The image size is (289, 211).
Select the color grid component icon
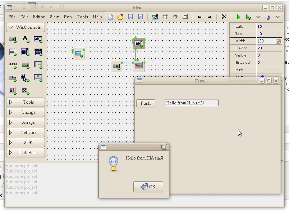click(x=13, y=91)
